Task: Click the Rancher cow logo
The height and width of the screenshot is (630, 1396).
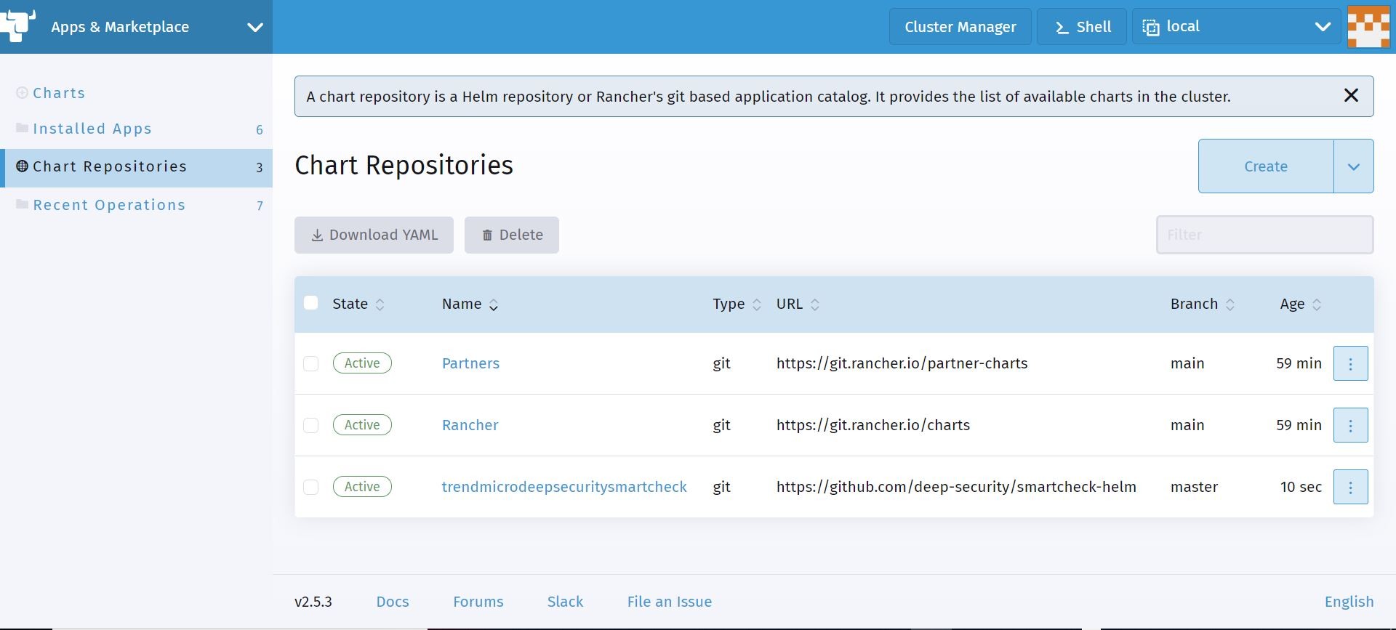Action: coord(17,25)
